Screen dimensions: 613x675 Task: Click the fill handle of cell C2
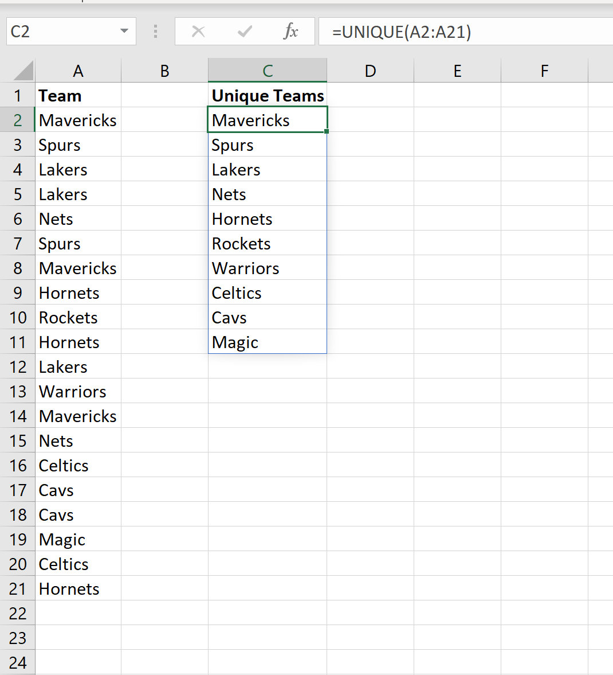(x=327, y=131)
